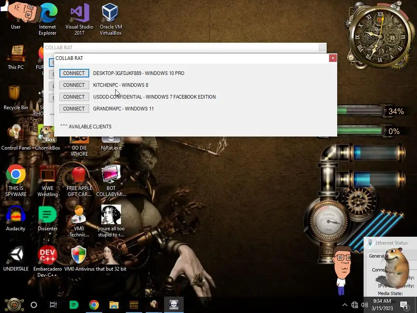Open Chrome from the taskbar
The image size is (417, 313).
pyautogui.click(x=94, y=305)
